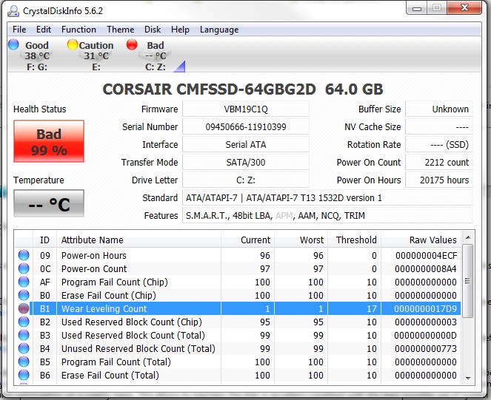Select raw value 000000000773
The width and height of the screenshot is (491, 400).
click(x=426, y=348)
